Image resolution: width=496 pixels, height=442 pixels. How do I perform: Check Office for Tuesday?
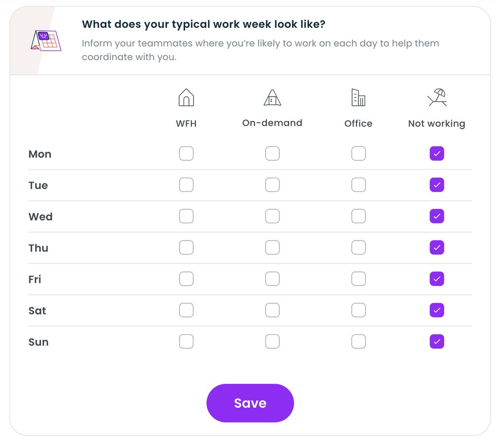(358, 185)
